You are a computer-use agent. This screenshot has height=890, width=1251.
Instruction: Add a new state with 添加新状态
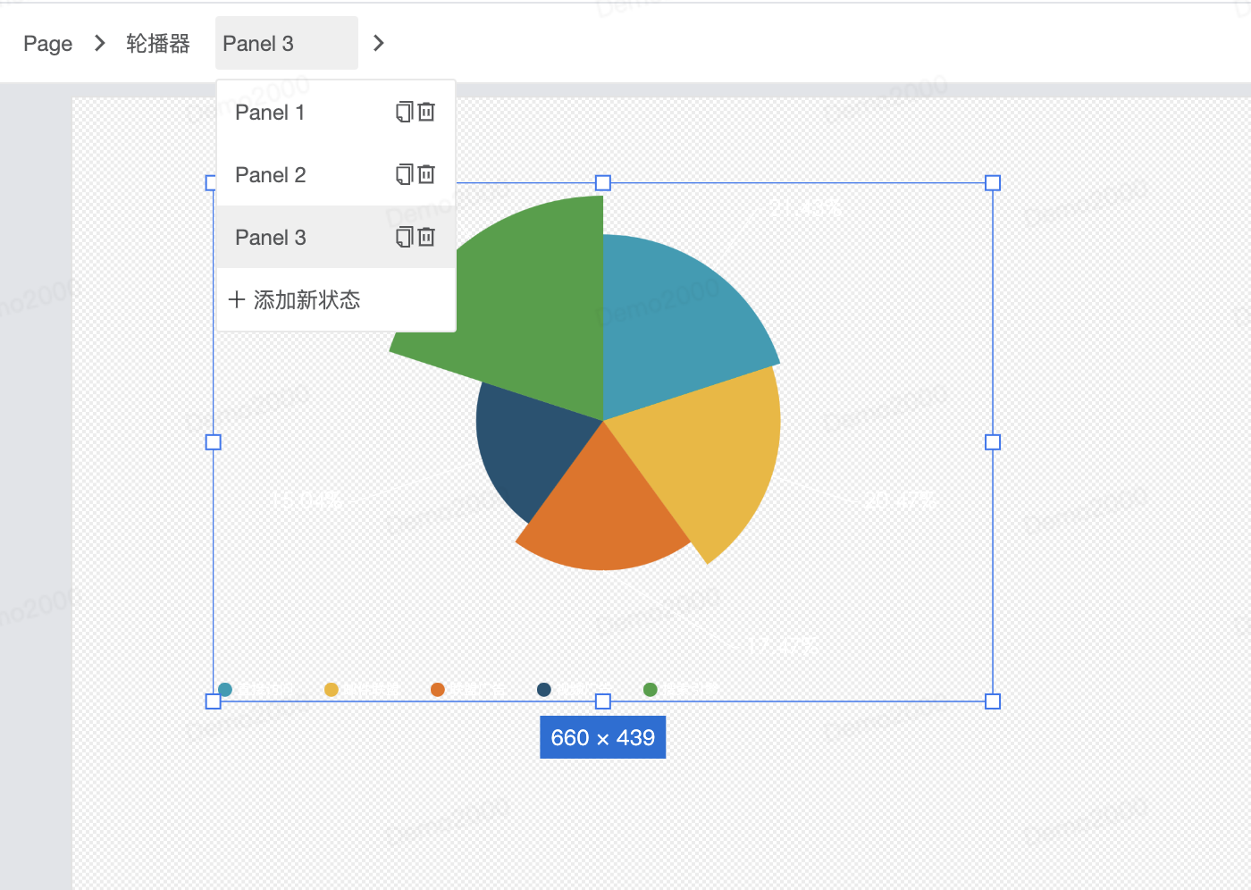[336, 300]
